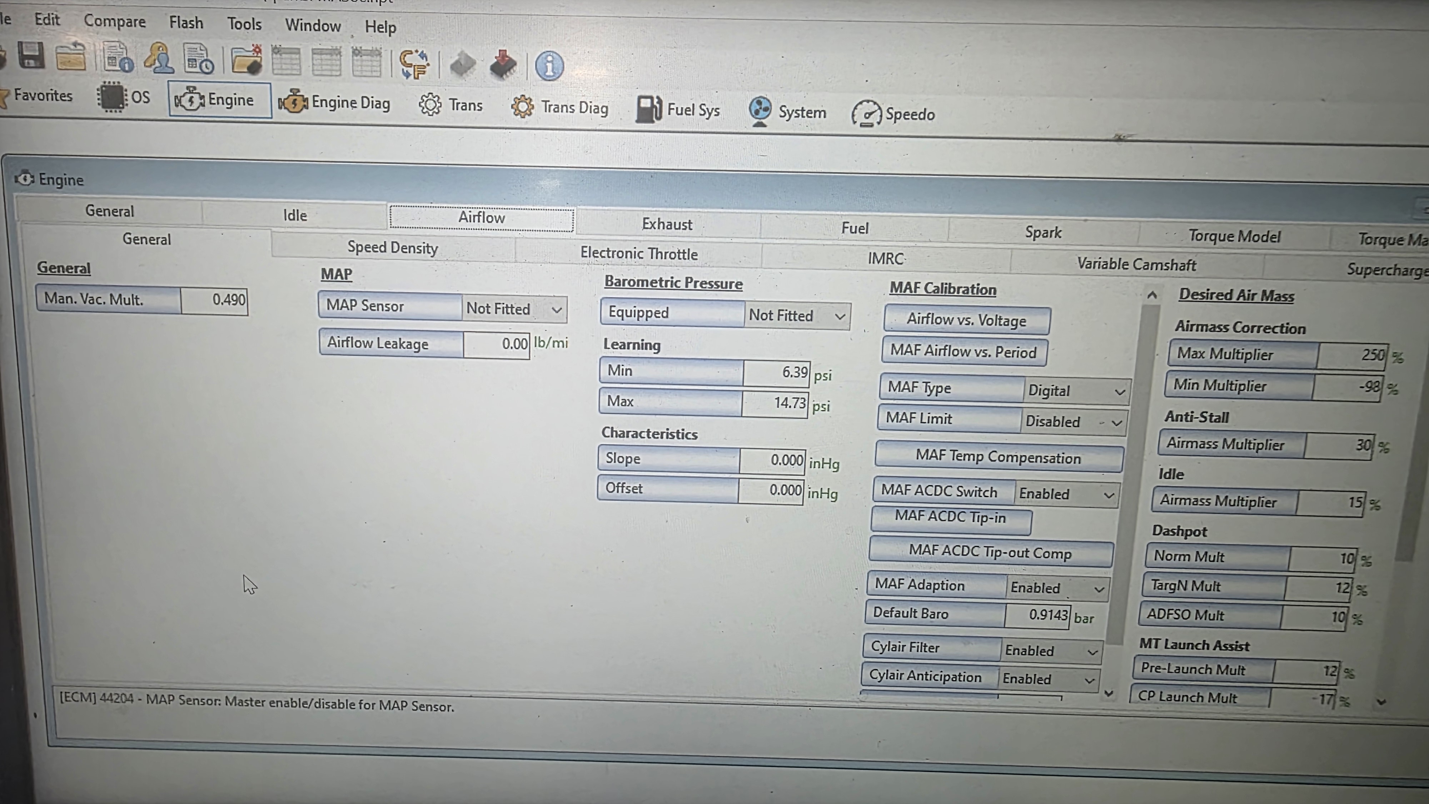Image resolution: width=1429 pixels, height=804 pixels.
Task: Click the write to chip red arrow icon
Action: (503, 65)
